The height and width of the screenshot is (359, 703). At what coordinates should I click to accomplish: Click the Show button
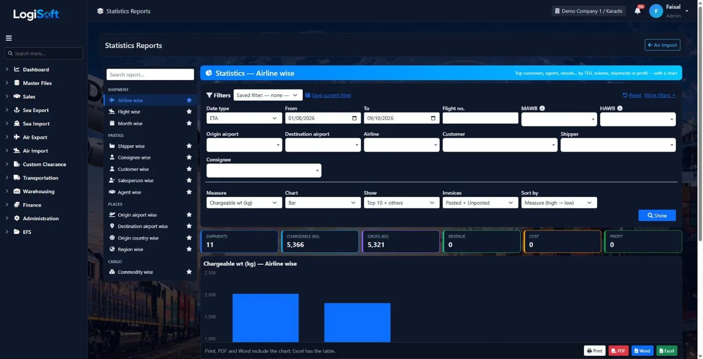657,216
